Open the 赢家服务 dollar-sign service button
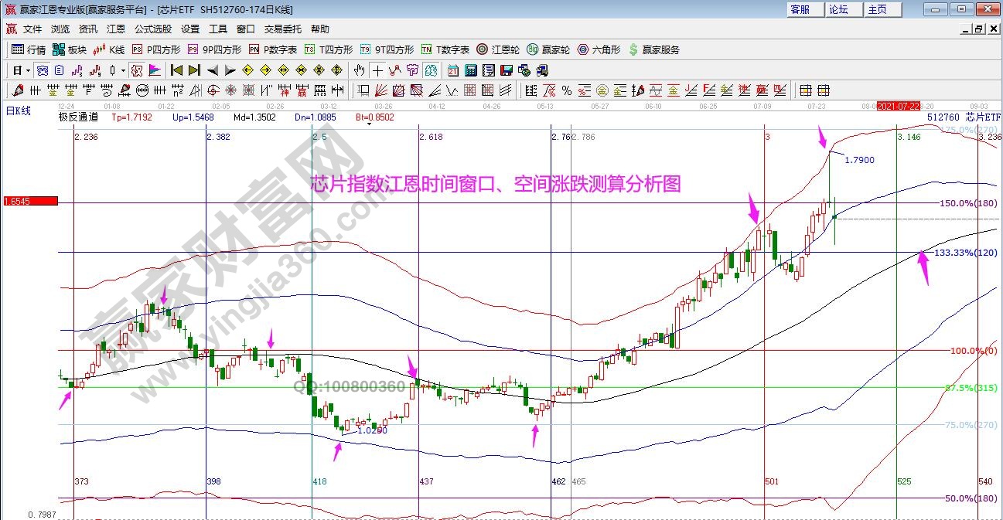 [x=654, y=49]
